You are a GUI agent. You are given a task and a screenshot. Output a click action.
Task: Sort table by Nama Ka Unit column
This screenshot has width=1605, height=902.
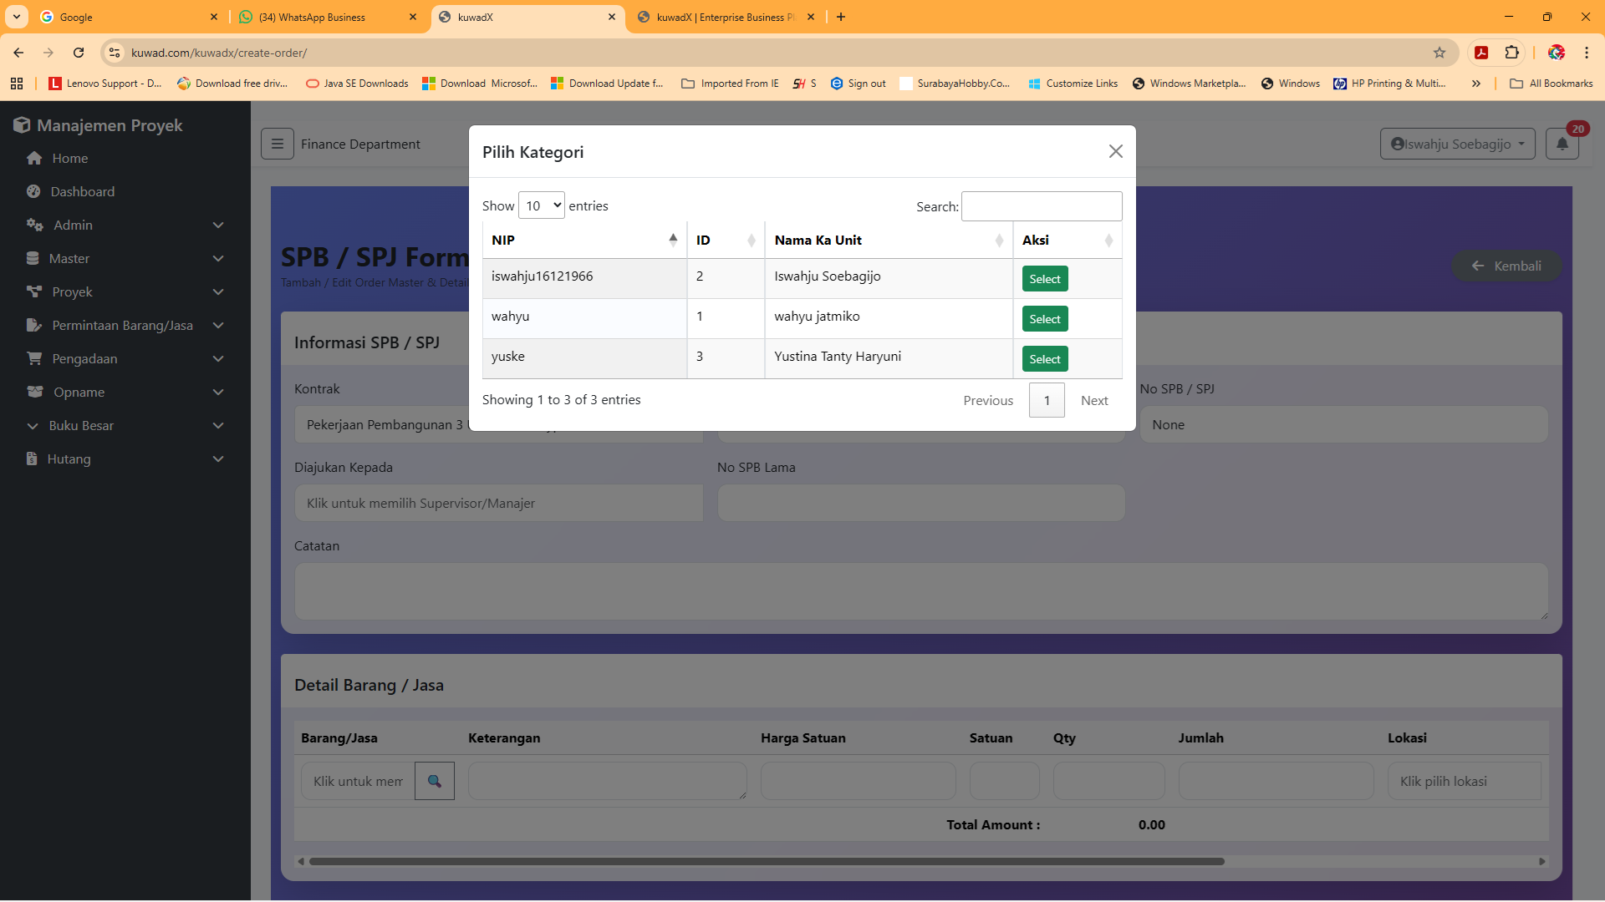889,241
